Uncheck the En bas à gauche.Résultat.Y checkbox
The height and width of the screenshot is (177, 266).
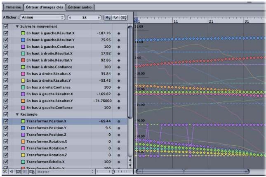(x=6, y=101)
